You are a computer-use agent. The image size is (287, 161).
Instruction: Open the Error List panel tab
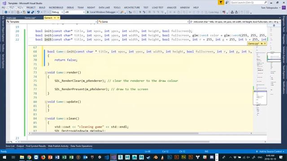tap(10, 146)
